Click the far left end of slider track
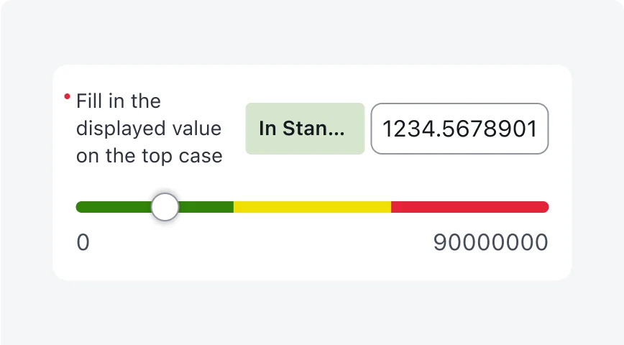 [x=78, y=207]
